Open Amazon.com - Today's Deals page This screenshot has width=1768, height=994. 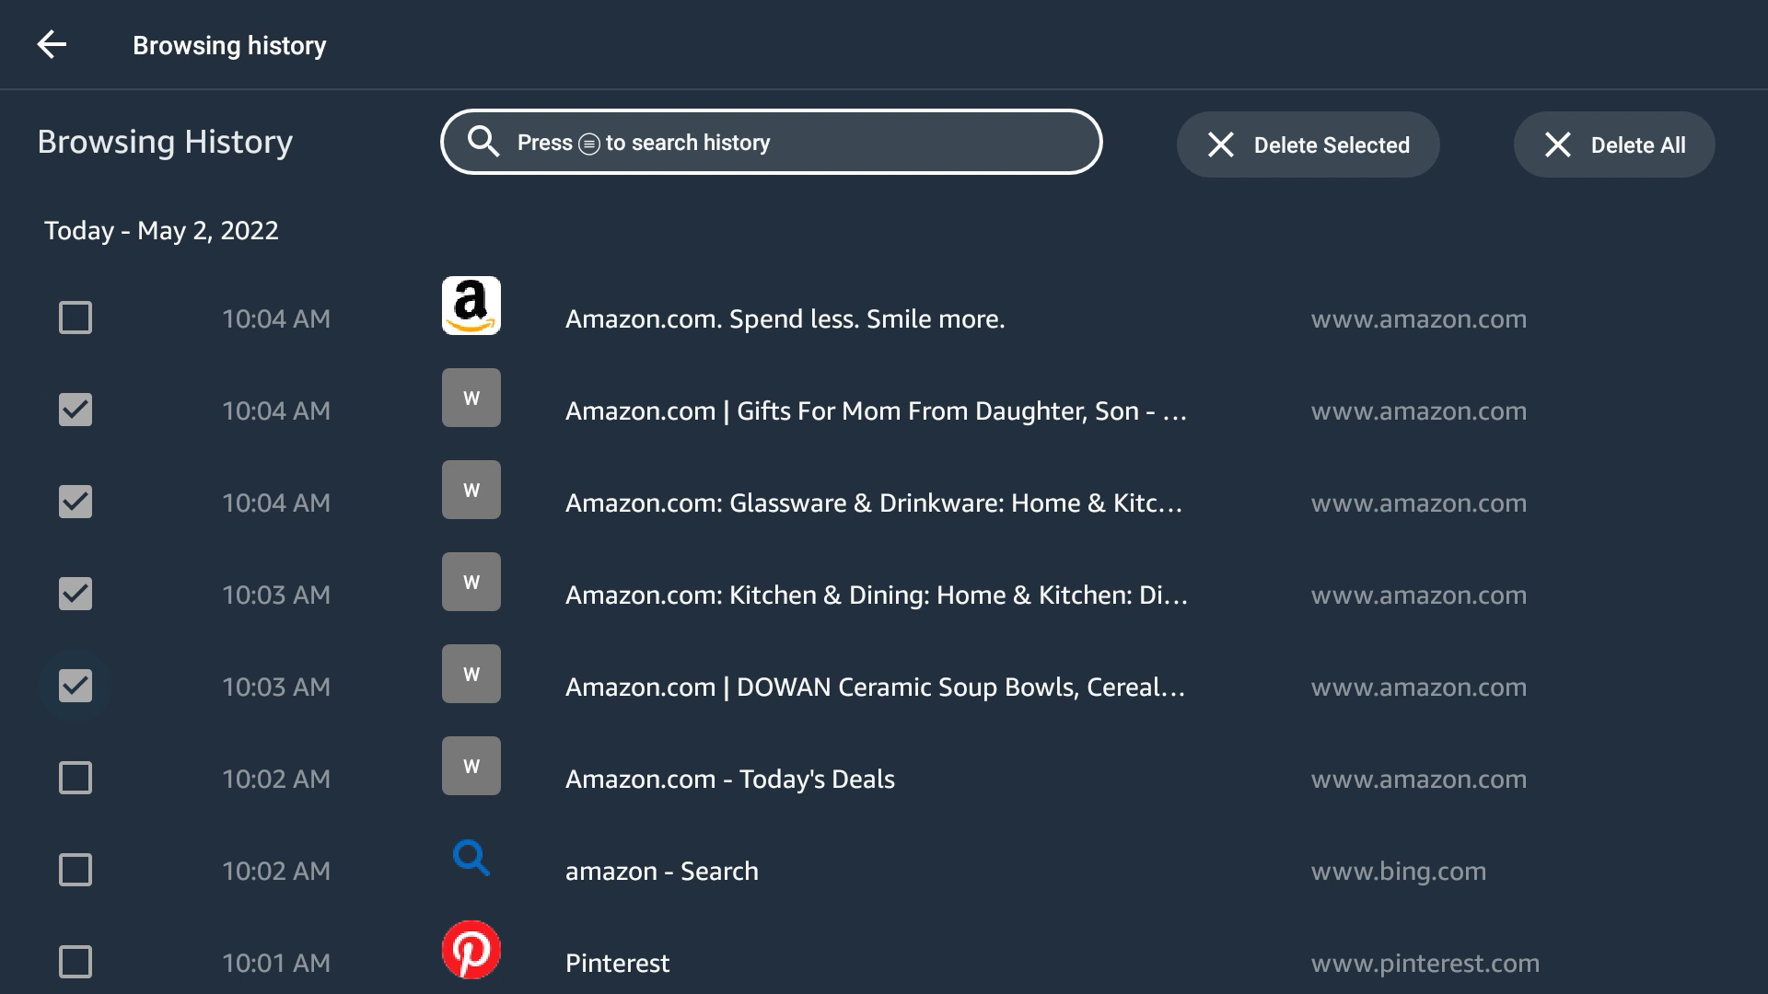[730, 779]
